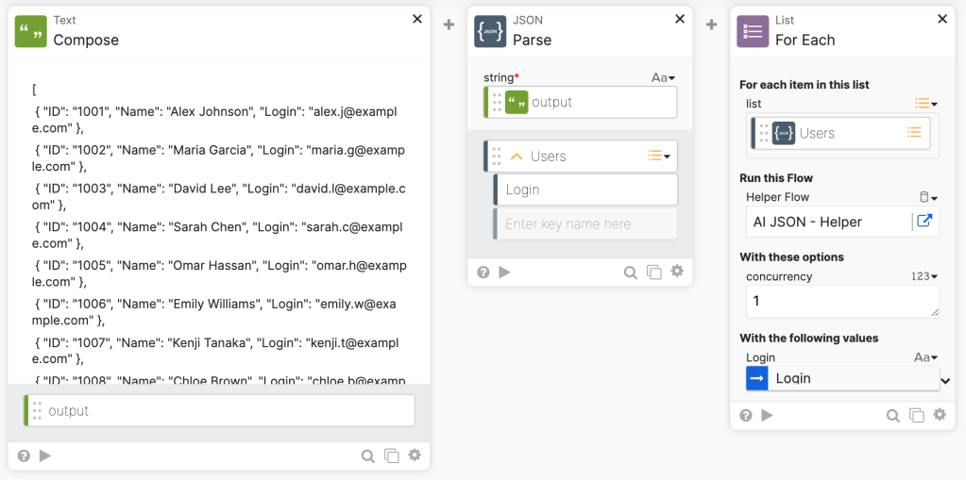The image size is (966, 480).
Task: Click the Omar Hassan JSON line
Action: 219,273
